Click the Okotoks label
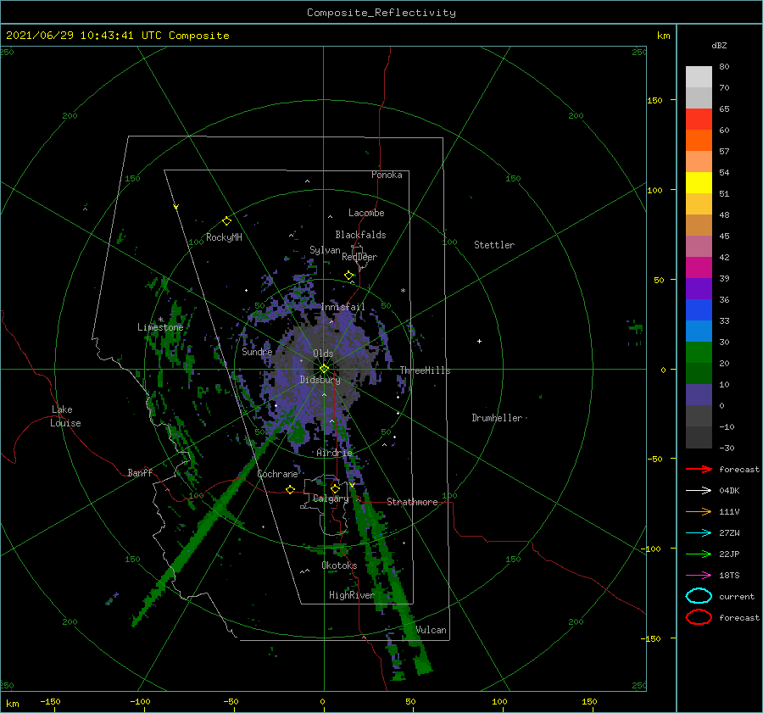 pos(339,565)
